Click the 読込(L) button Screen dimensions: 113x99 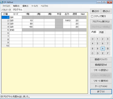(107, 11)
